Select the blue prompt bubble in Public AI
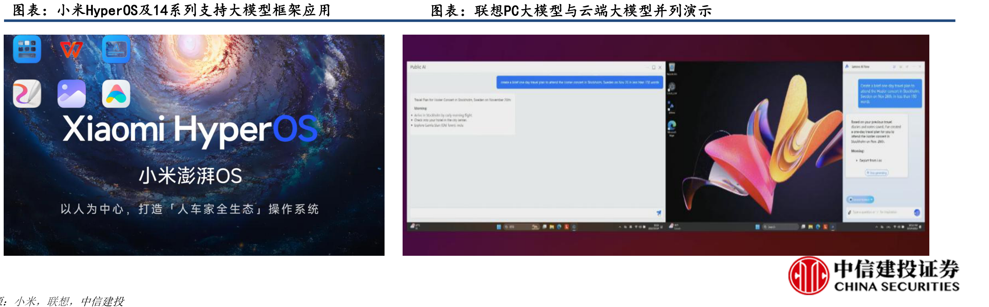Image resolution: width=989 pixels, height=307 pixels. click(x=579, y=82)
